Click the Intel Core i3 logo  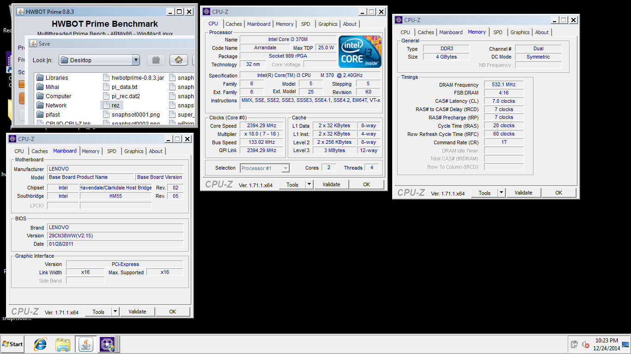[360, 52]
